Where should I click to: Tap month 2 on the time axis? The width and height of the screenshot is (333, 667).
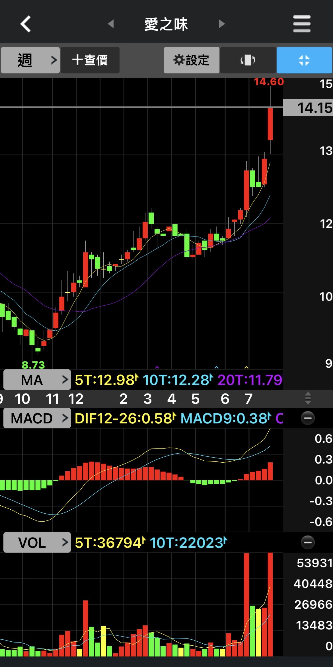coord(124,399)
